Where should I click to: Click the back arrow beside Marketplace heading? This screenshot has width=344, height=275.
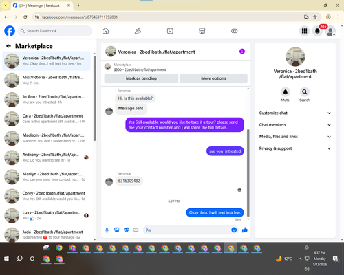pyautogui.click(x=8, y=46)
